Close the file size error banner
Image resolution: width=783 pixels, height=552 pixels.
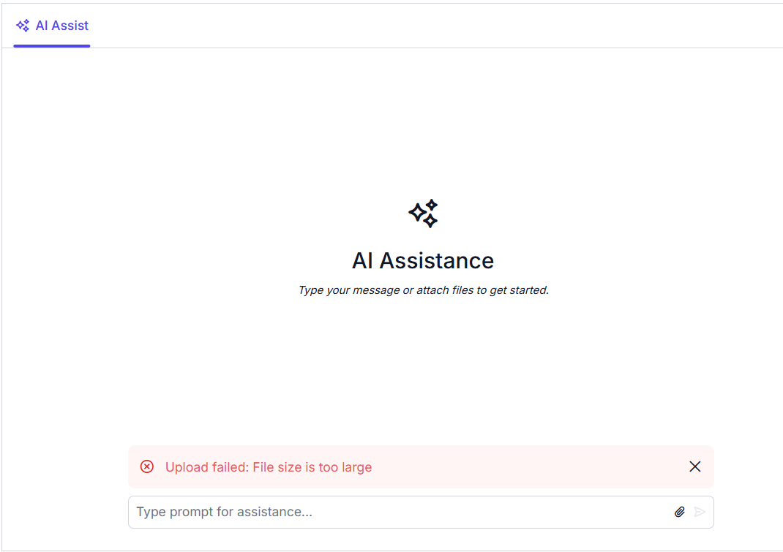click(695, 466)
